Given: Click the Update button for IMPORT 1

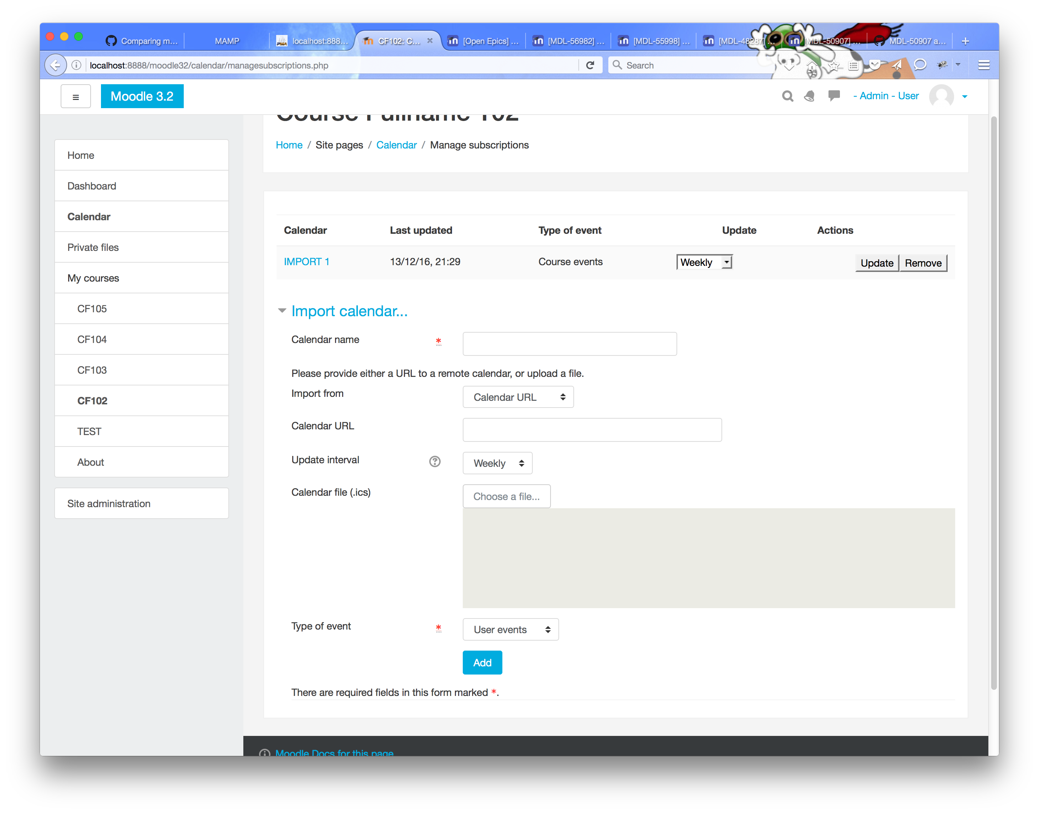Looking at the screenshot, I should pos(877,263).
